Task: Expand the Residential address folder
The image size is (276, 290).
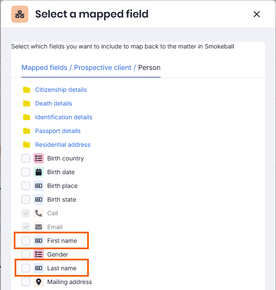Action: point(63,145)
